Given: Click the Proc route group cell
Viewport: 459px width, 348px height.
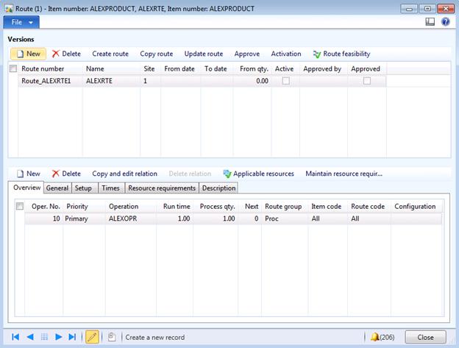Looking at the screenshot, I should [285, 219].
